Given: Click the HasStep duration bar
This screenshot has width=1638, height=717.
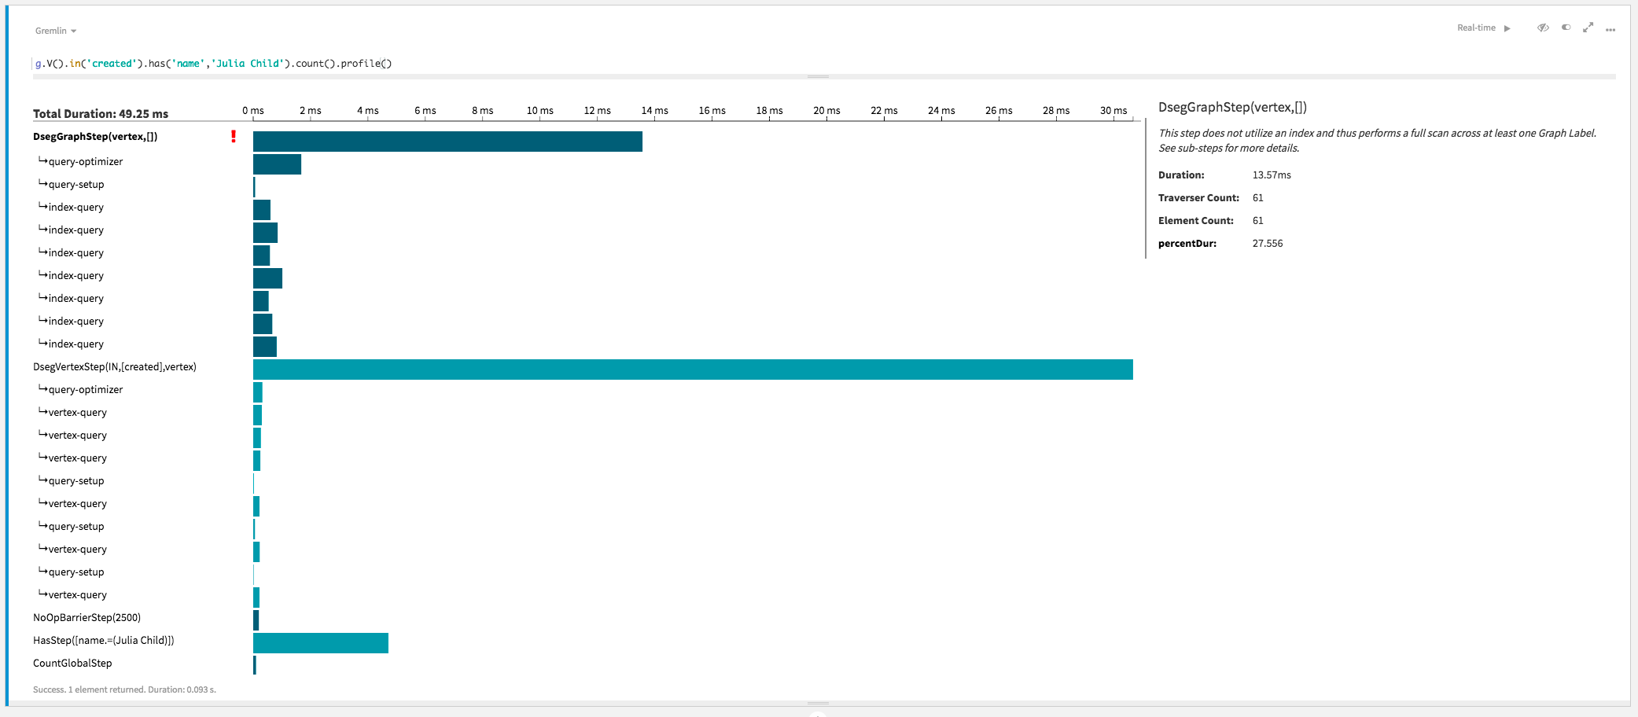Looking at the screenshot, I should tap(320, 643).
